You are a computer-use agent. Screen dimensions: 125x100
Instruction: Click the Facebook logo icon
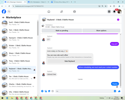[4, 11]
